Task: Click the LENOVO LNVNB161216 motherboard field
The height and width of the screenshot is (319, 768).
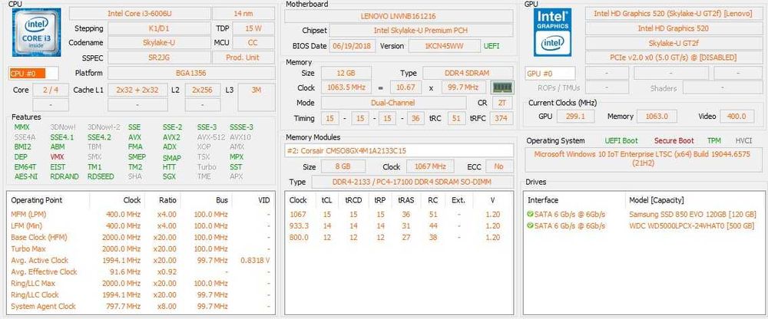Action: tap(399, 16)
